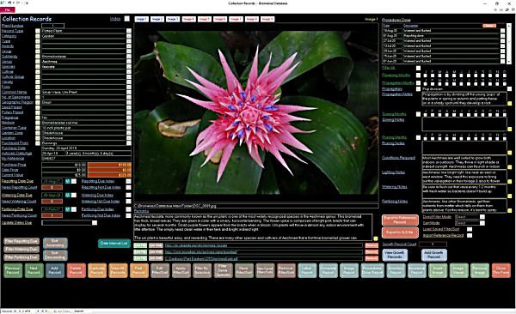Click Filter Repotting Due button
Image resolution: width=516 pixels, height=314 pixels.
21,241
